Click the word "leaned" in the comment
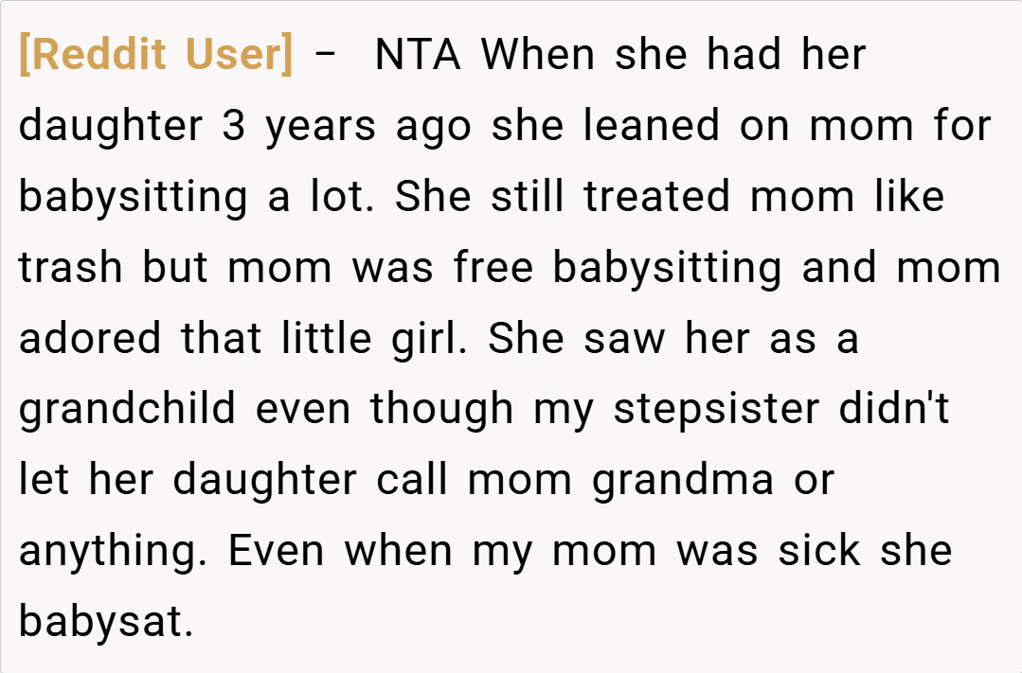This screenshot has height=673, width=1022. click(x=652, y=126)
